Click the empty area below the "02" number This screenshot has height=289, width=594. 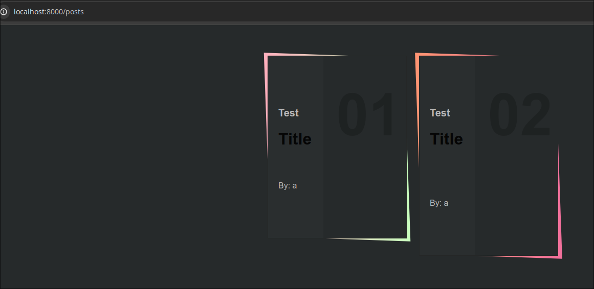517,204
